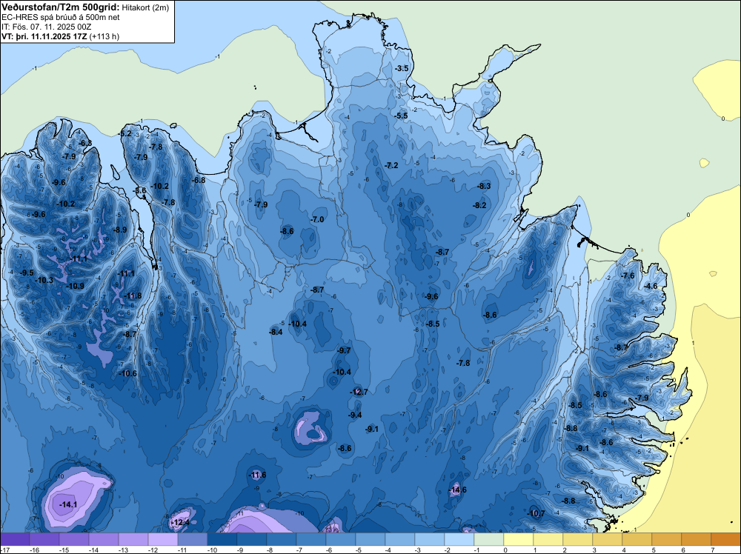Click the '-4.6' temperature value in the east
The height and width of the screenshot is (554, 741).
651,286
